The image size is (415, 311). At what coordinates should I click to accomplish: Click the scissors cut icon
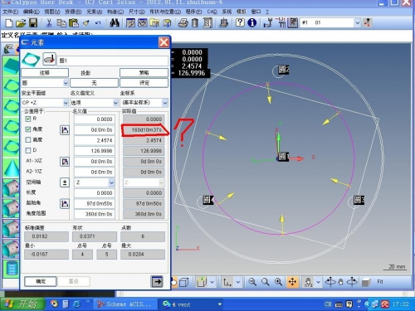49,23
